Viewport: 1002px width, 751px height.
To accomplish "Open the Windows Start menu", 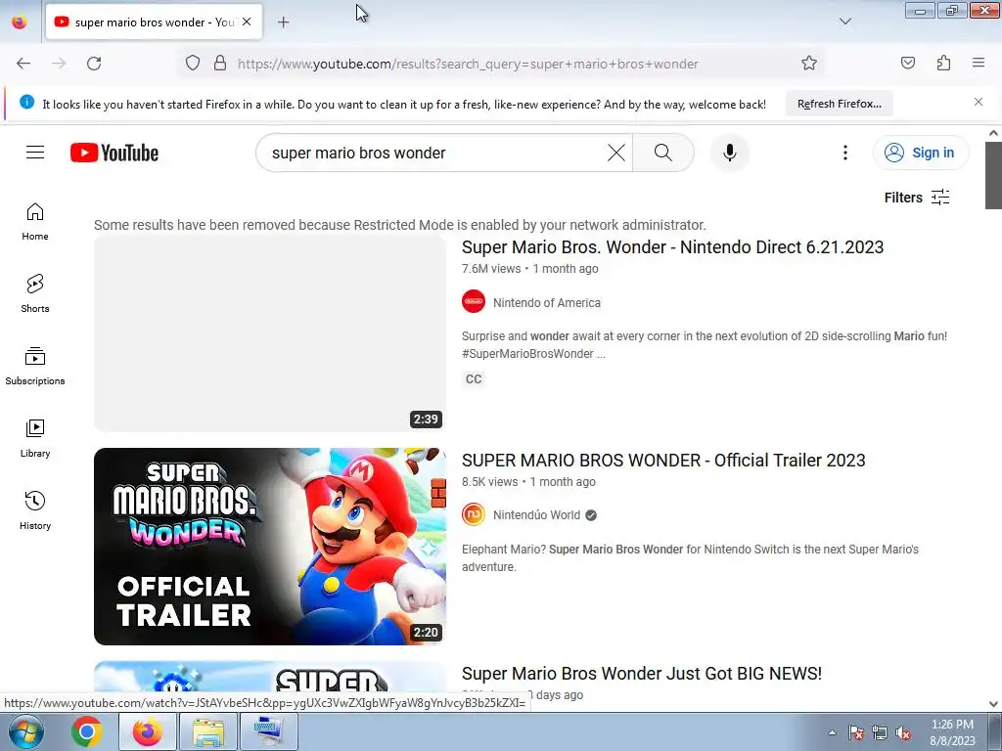I will pos(25,731).
